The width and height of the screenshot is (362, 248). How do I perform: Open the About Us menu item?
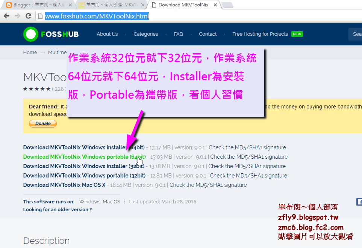pyautogui.click(x=108, y=34)
